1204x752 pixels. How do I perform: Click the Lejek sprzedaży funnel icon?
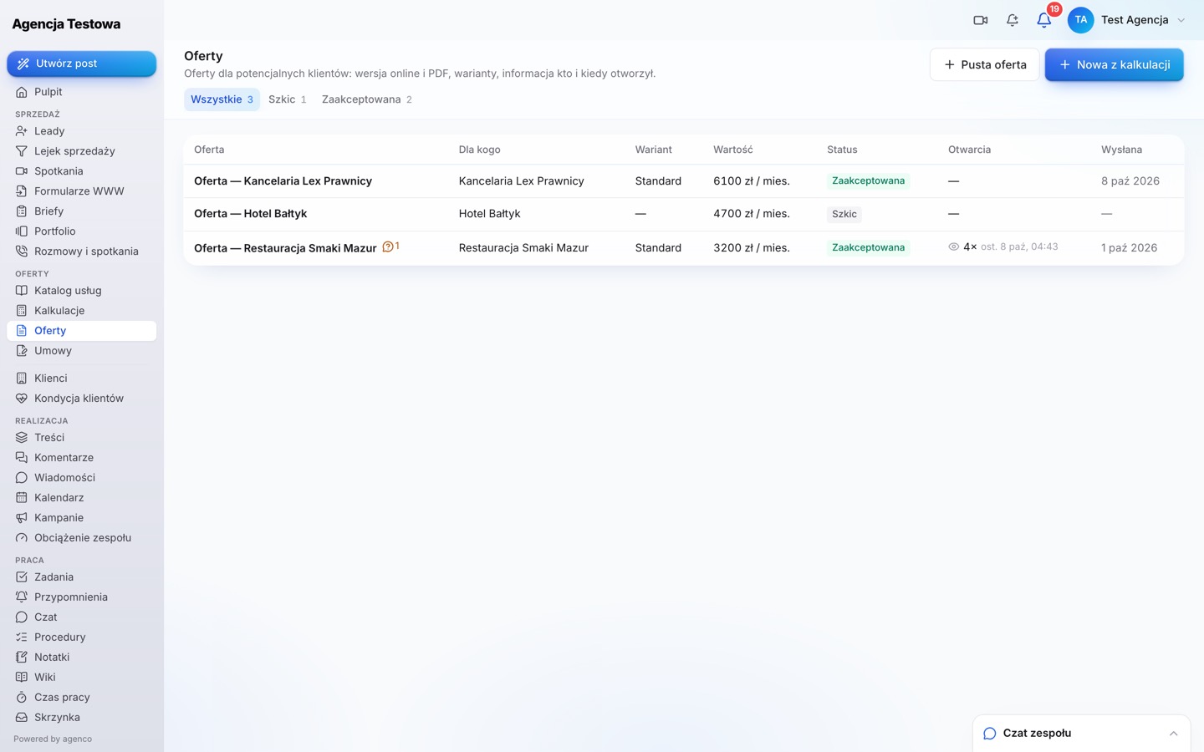point(22,151)
